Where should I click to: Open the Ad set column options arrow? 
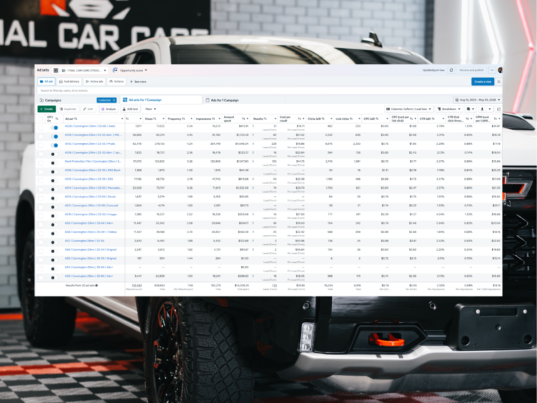coord(122,119)
